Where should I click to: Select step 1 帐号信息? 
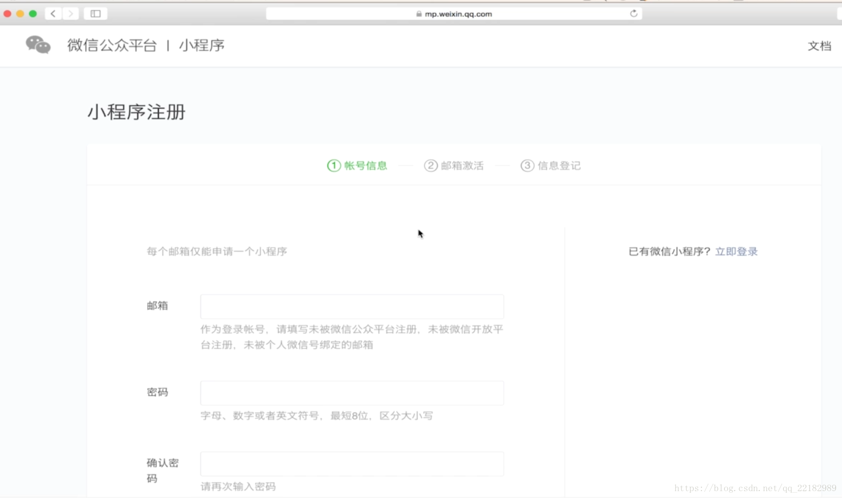tap(357, 166)
